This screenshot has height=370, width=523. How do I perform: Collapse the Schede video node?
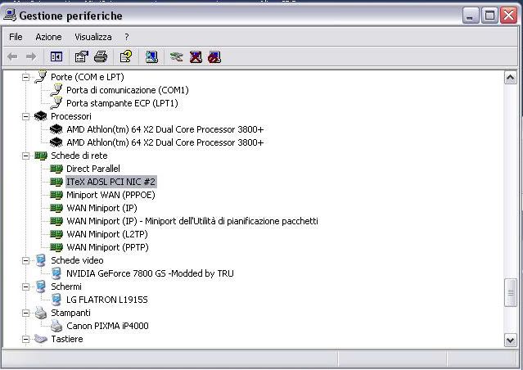pos(25,260)
